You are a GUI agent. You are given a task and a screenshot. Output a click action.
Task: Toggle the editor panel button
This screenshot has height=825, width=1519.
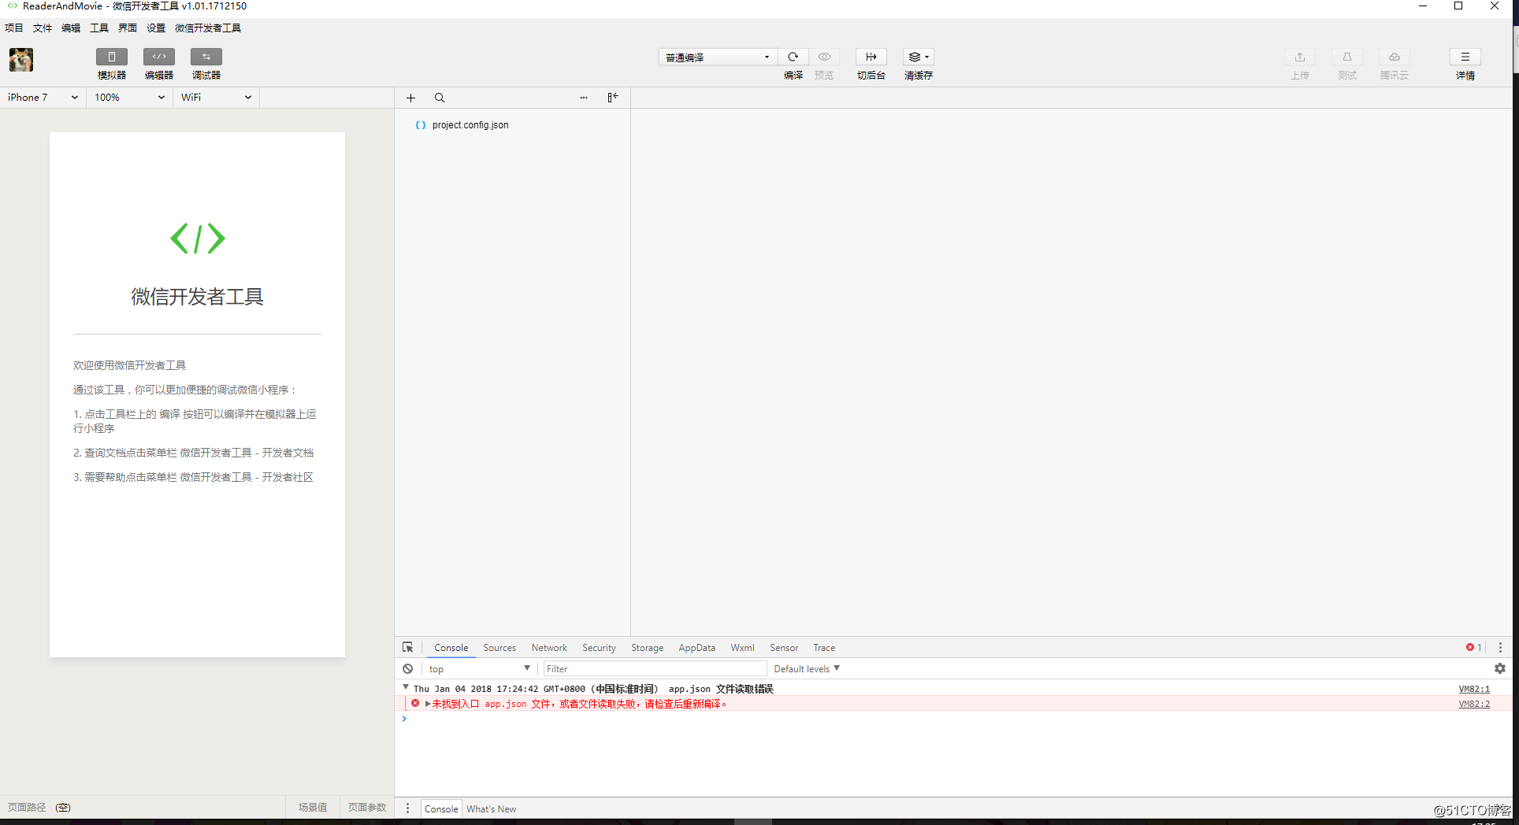coord(159,57)
